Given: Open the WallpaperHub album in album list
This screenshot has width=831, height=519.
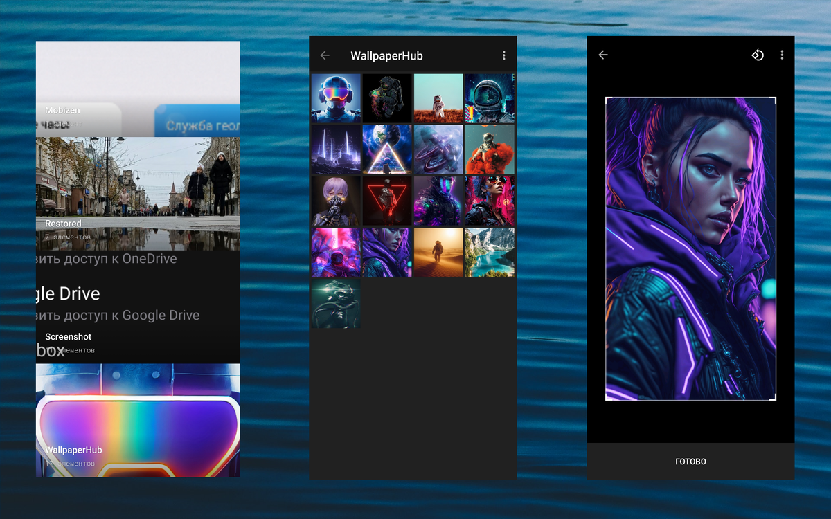Looking at the screenshot, I should (x=138, y=420).
